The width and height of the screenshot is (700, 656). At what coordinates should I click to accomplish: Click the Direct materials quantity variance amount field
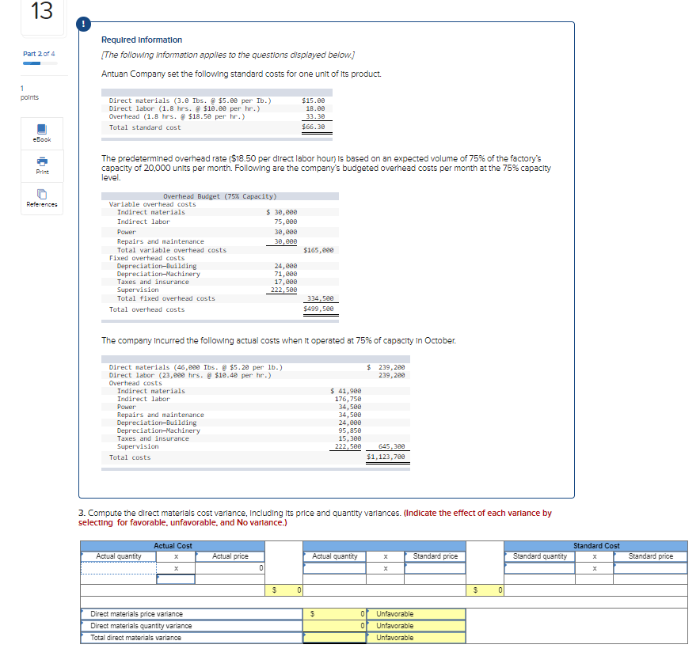tap(334, 626)
